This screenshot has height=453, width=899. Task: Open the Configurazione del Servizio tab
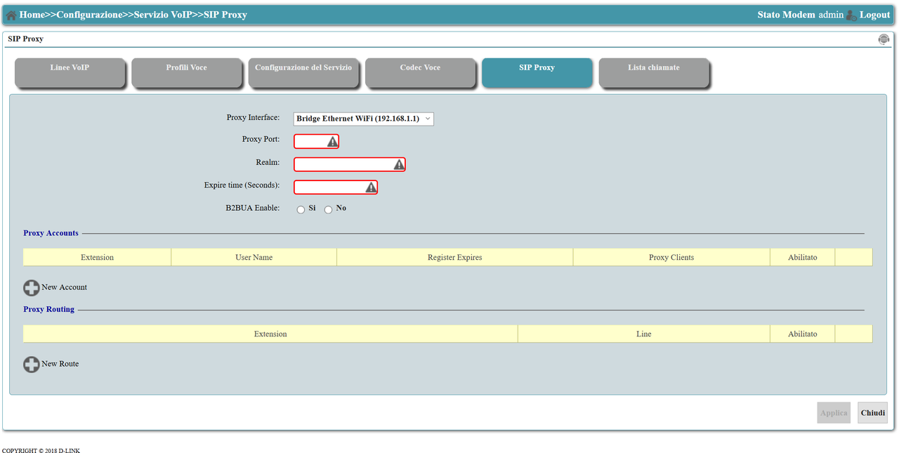303,73
